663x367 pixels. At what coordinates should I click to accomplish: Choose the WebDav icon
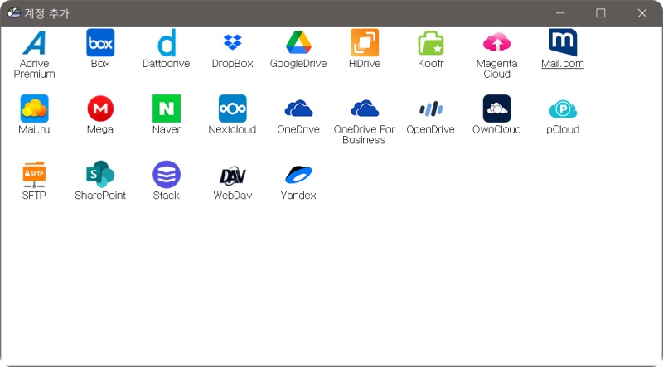[x=233, y=175]
